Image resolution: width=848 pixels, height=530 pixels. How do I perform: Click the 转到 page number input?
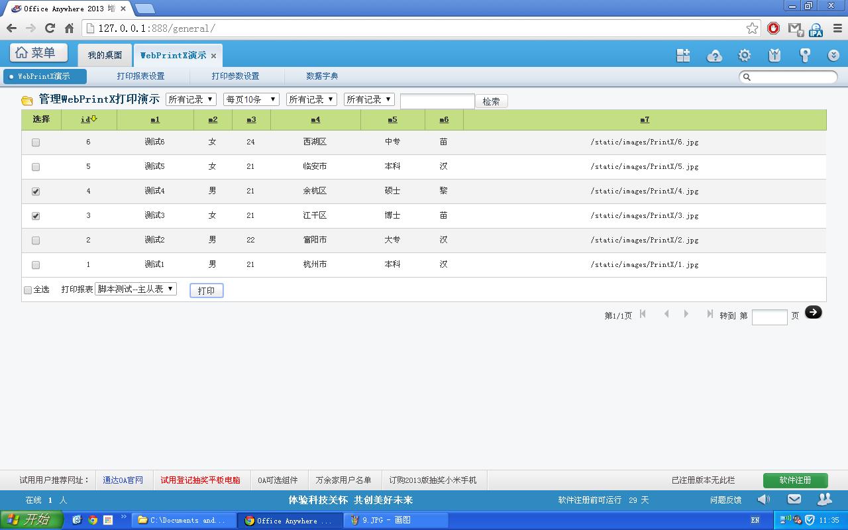tap(770, 317)
